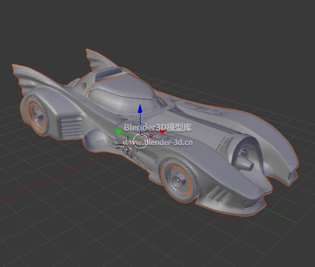Click the white circle at gizmo center
Viewport: 315px width, 267px height.
pos(140,142)
